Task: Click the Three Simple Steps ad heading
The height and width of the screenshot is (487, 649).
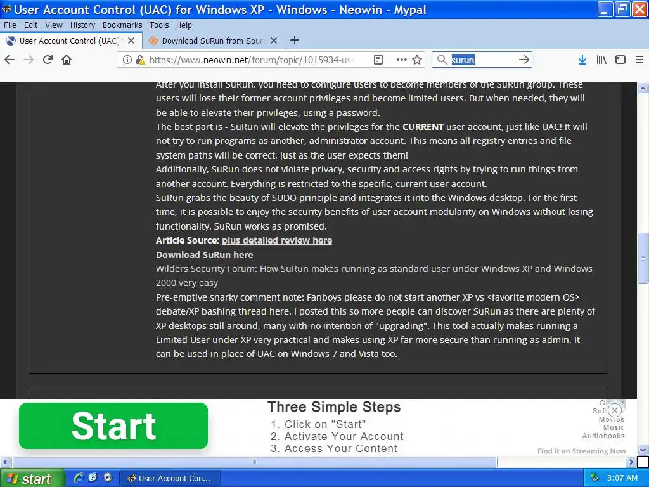Action: point(334,406)
